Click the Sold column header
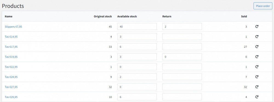Viewport: 274px width, 102px height. pos(244,17)
